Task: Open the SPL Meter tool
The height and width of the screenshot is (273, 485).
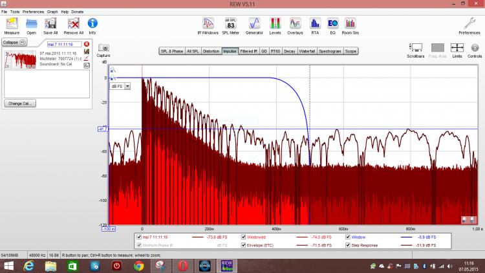Action: 230,23
